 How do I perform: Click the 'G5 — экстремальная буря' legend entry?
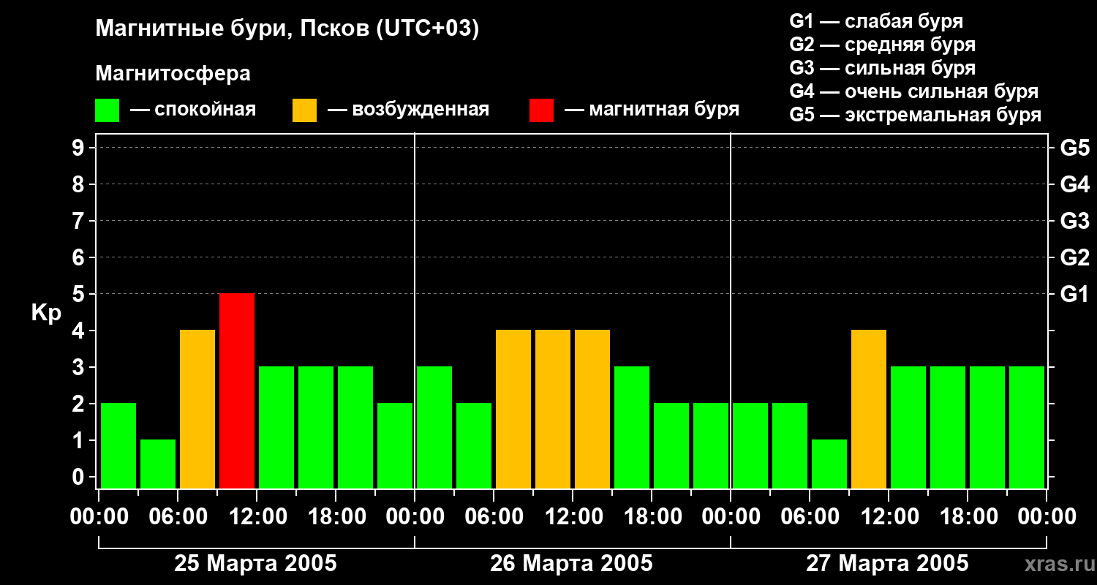[915, 116]
